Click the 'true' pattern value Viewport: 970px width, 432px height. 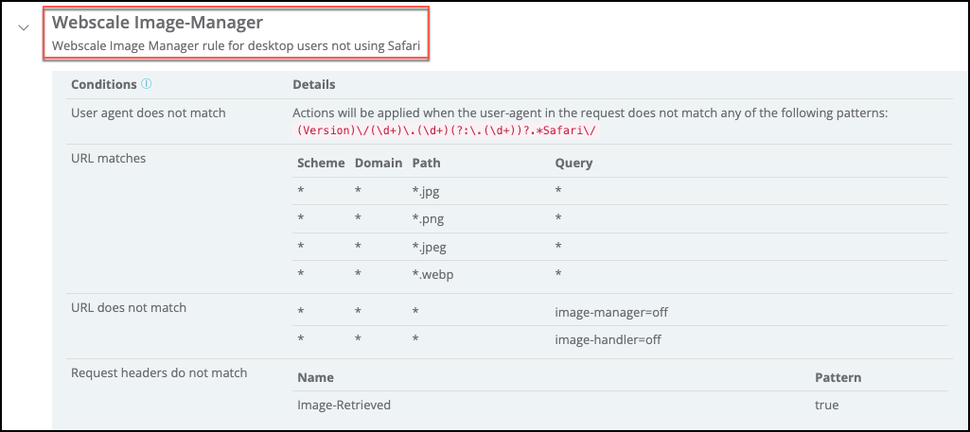(827, 406)
